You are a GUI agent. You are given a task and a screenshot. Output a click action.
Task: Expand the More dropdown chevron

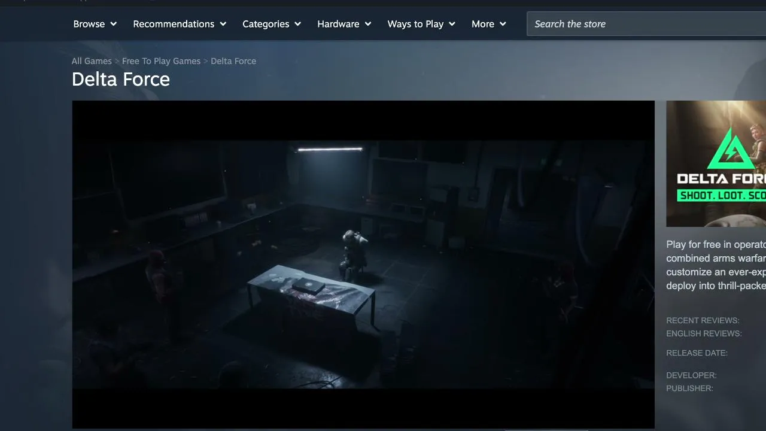pos(503,24)
